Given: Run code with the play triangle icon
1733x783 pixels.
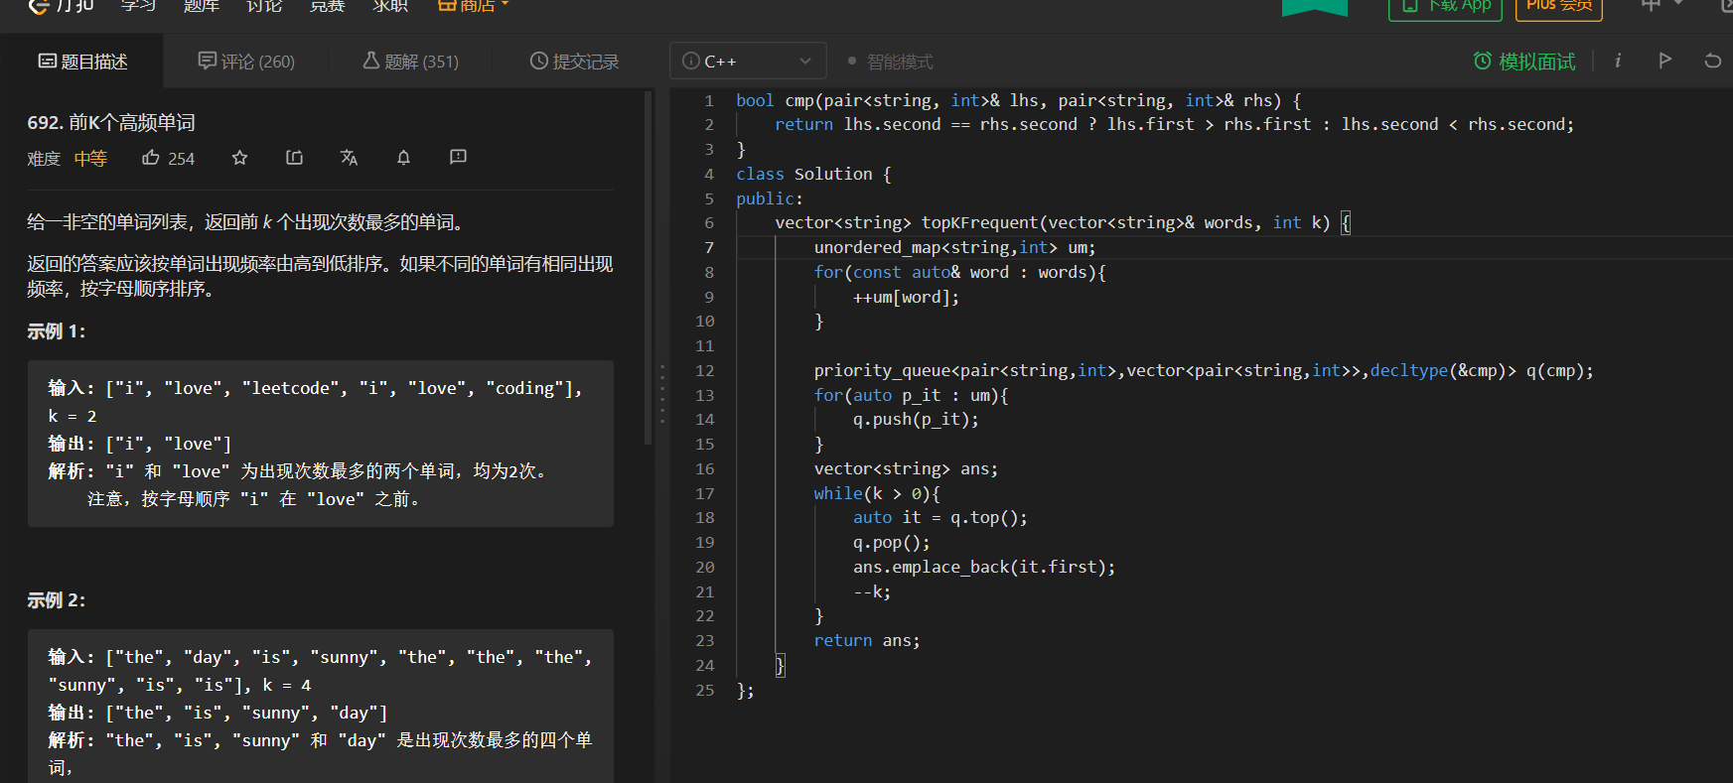Looking at the screenshot, I should point(1665,61).
